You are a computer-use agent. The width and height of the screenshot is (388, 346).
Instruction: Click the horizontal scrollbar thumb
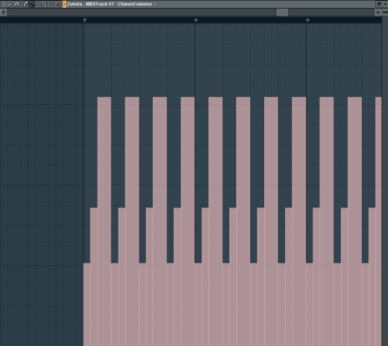pyautogui.click(x=282, y=12)
